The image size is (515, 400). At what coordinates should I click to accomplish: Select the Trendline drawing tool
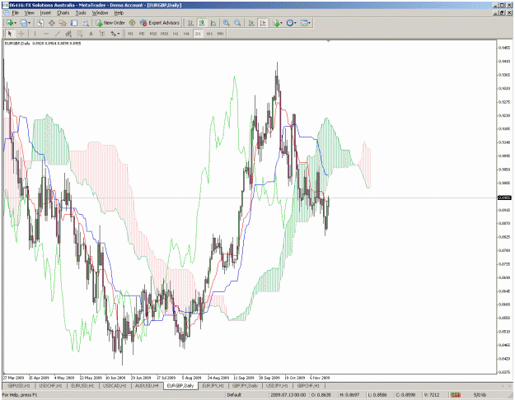(57, 34)
